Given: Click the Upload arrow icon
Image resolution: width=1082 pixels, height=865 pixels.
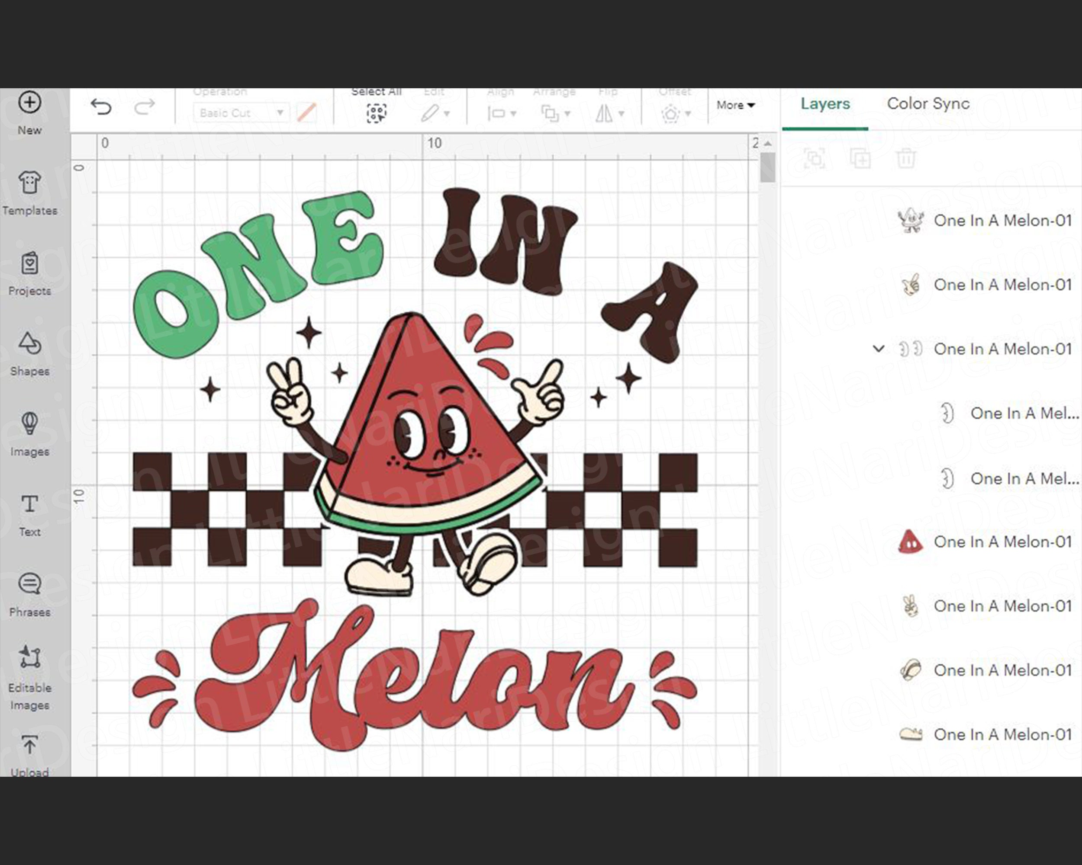Looking at the screenshot, I should 29,745.
